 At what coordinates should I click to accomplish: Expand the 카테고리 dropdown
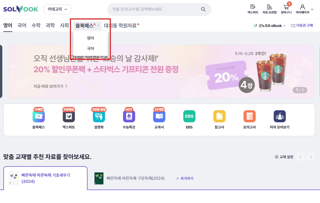tap(57, 9)
